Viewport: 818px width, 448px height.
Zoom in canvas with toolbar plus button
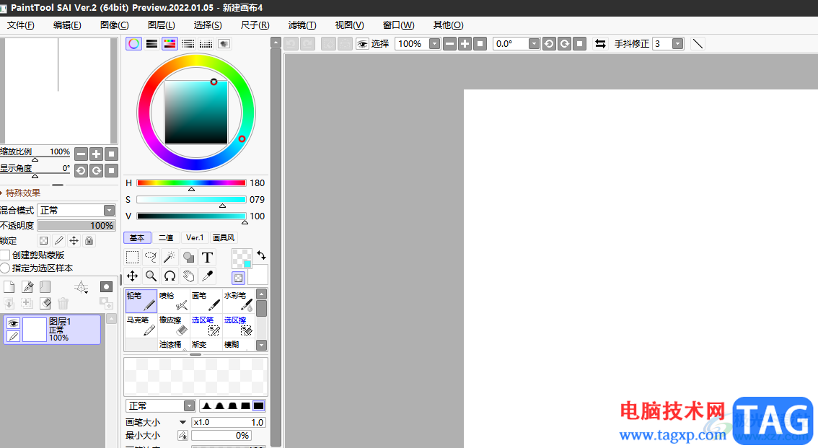[465, 44]
